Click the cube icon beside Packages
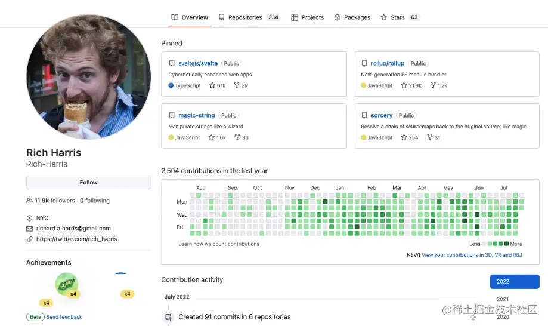The height and width of the screenshot is (326, 548). coord(338,17)
